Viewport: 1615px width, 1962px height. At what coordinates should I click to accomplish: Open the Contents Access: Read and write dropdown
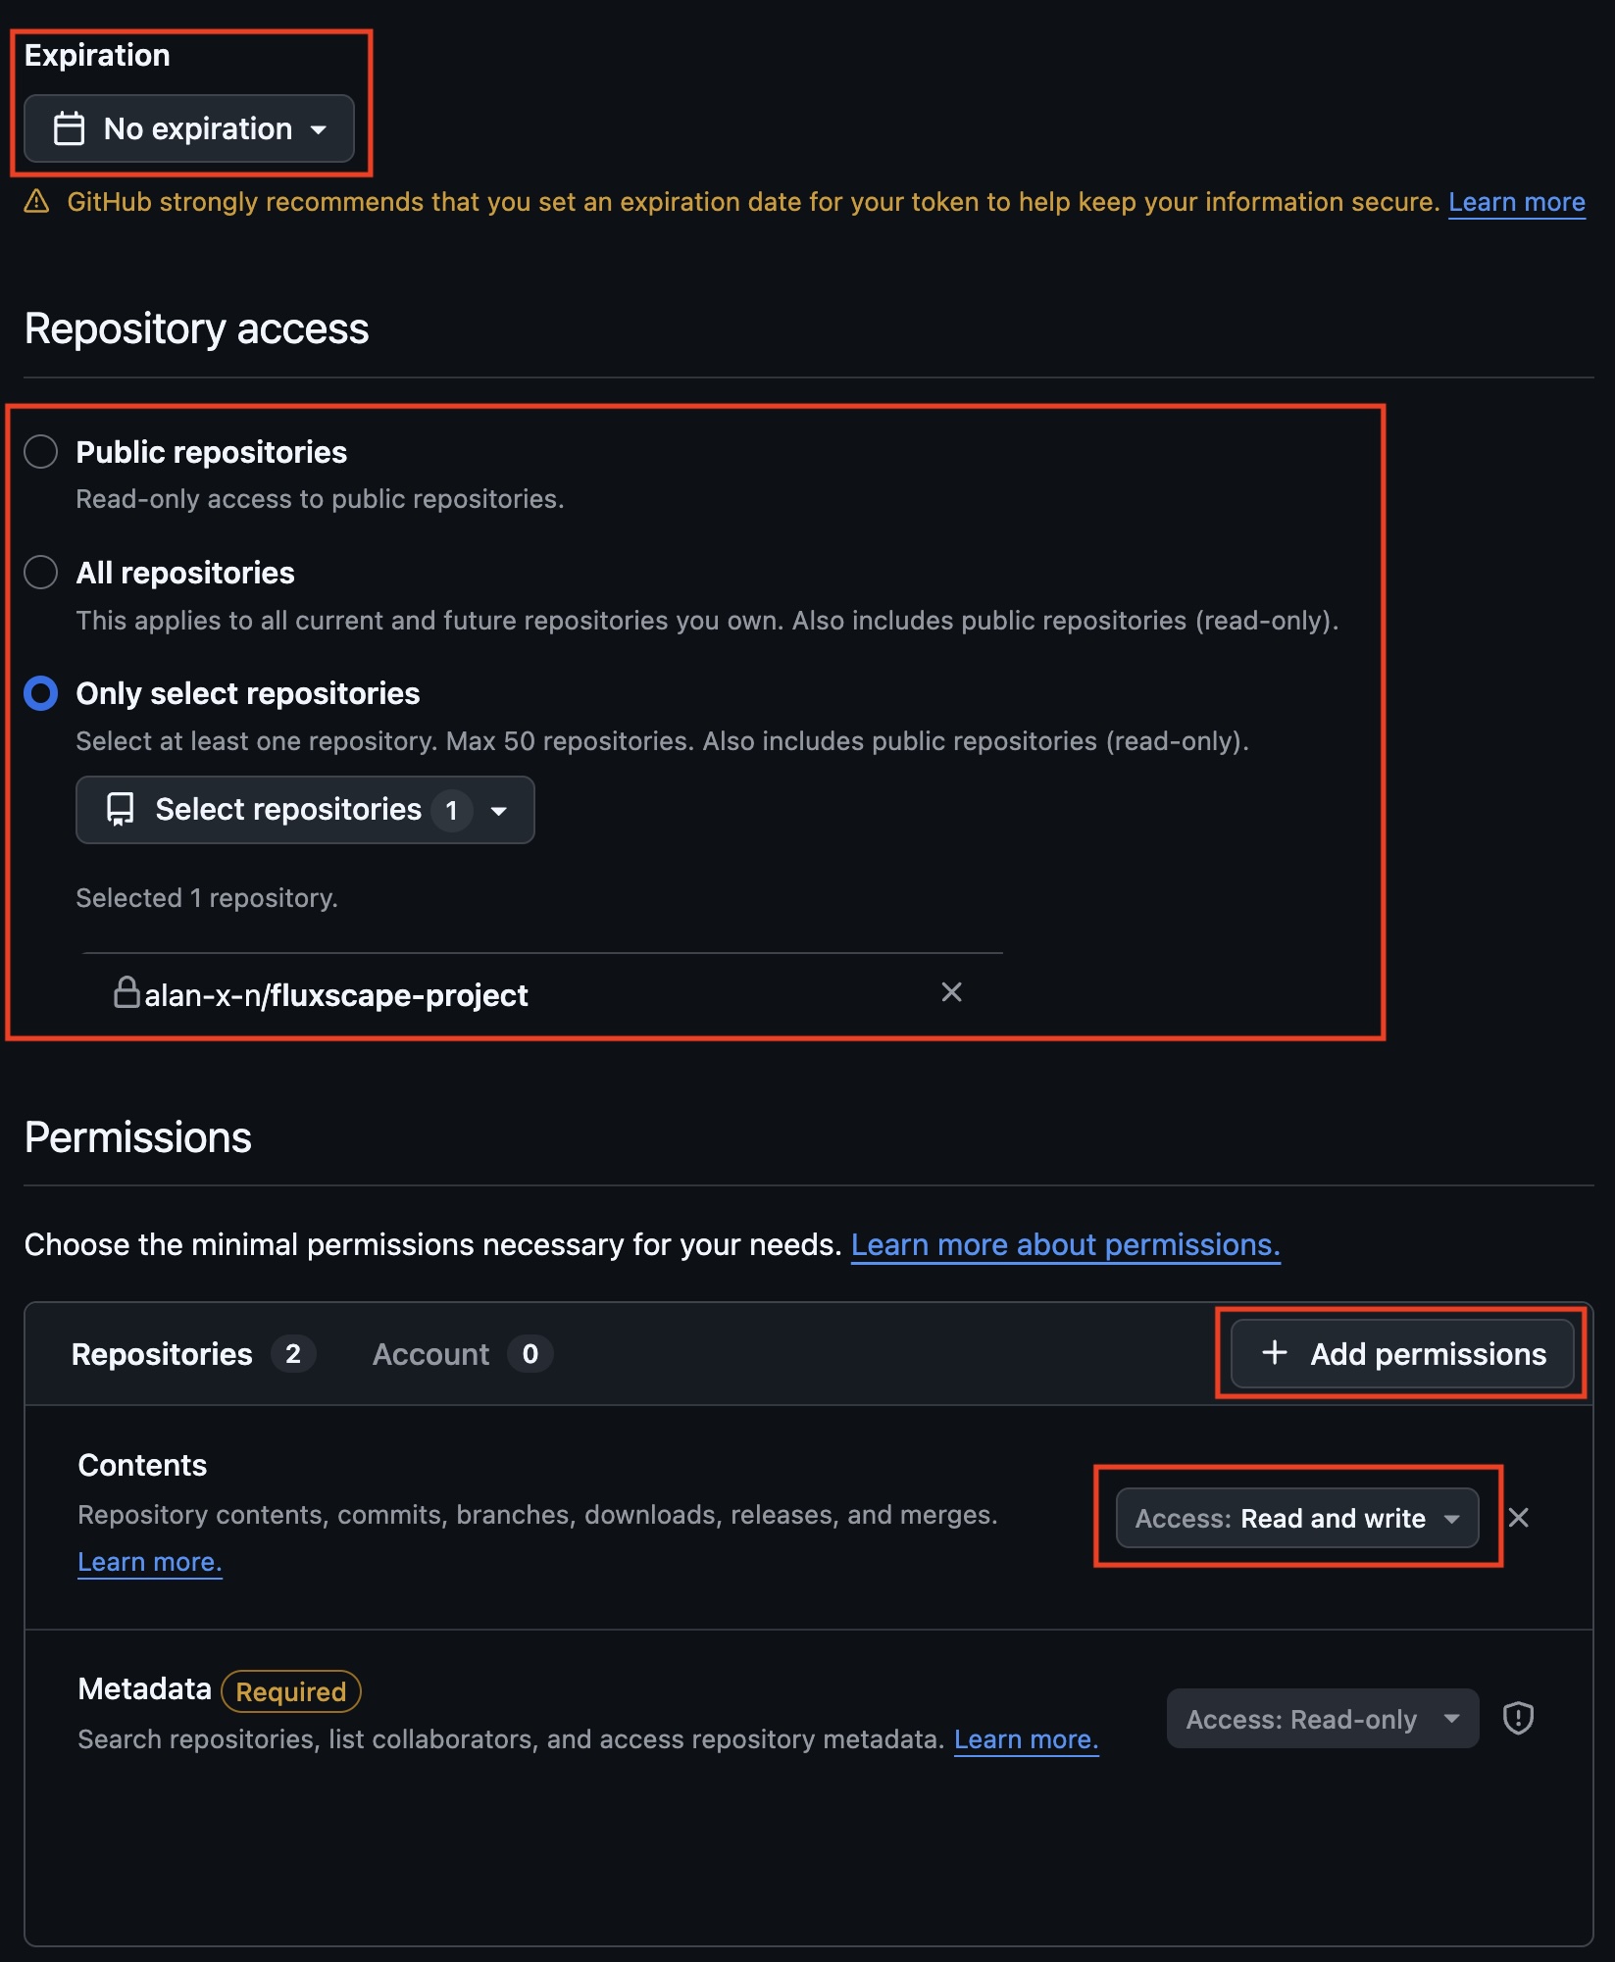1296,1518
